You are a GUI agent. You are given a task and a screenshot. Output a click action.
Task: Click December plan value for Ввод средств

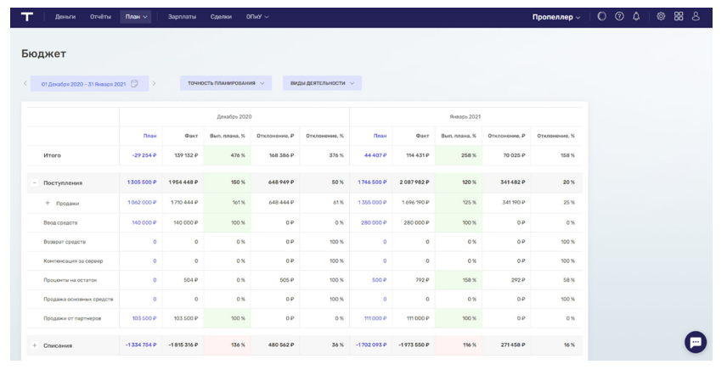pyautogui.click(x=144, y=221)
